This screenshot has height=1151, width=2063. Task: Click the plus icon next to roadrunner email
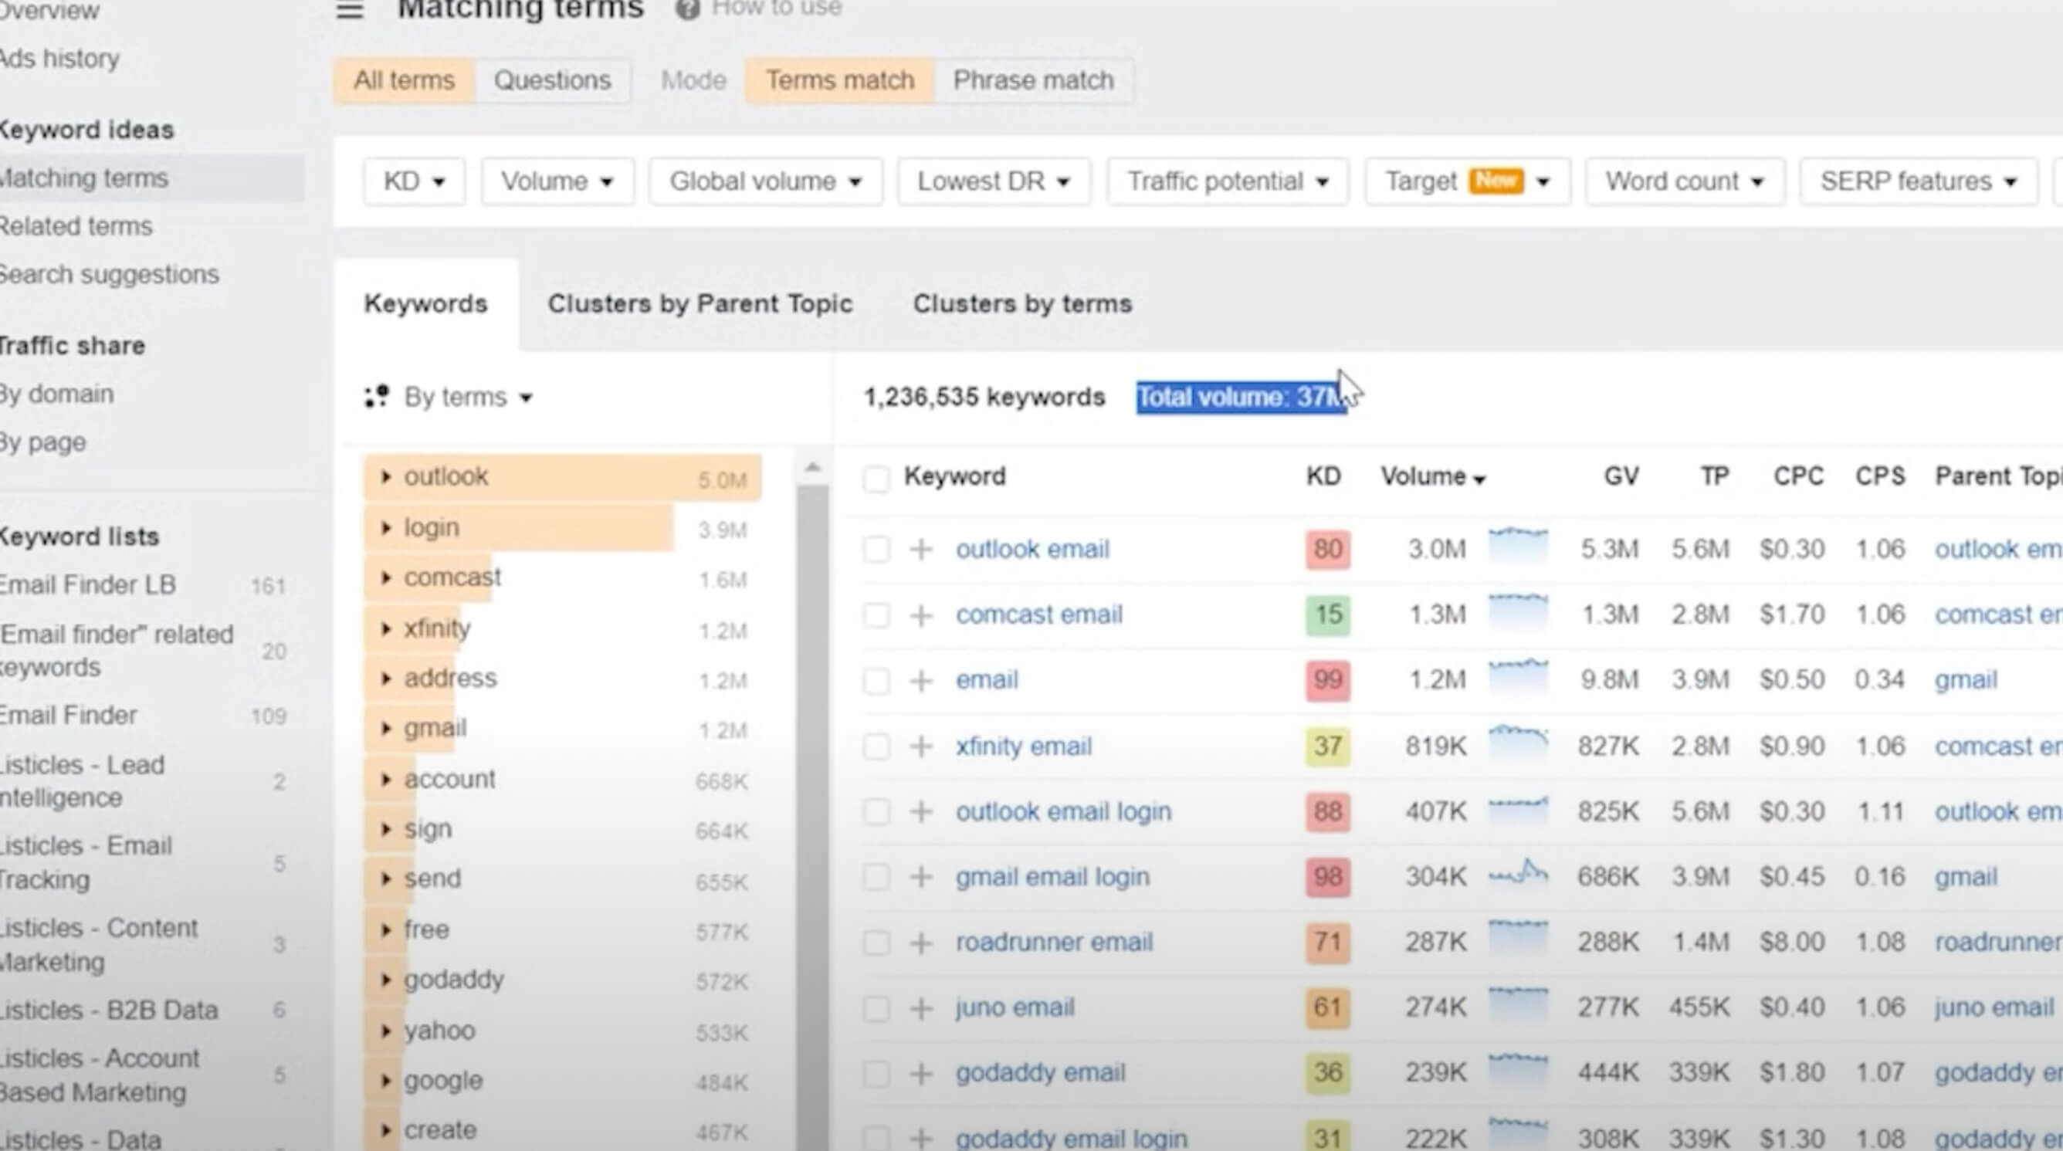tap(921, 943)
